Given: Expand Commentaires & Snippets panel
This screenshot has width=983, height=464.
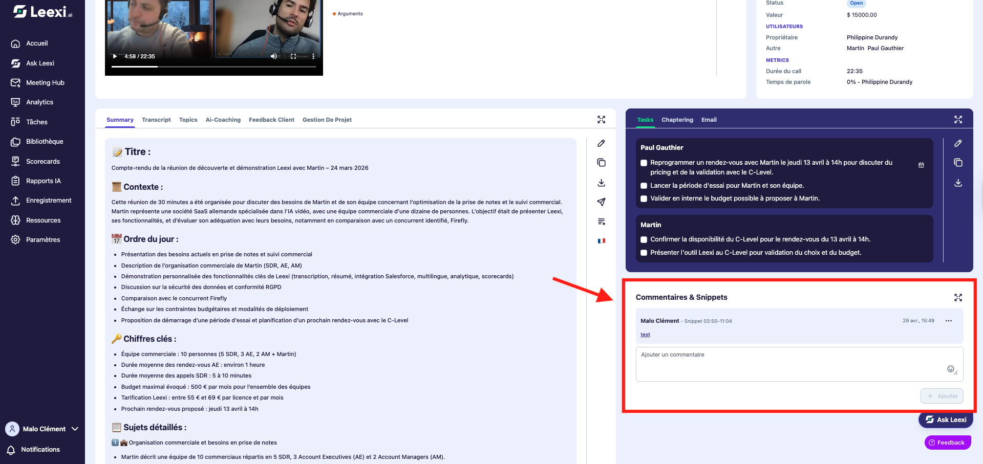Looking at the screenshot, I should click(x=958, y=298).
